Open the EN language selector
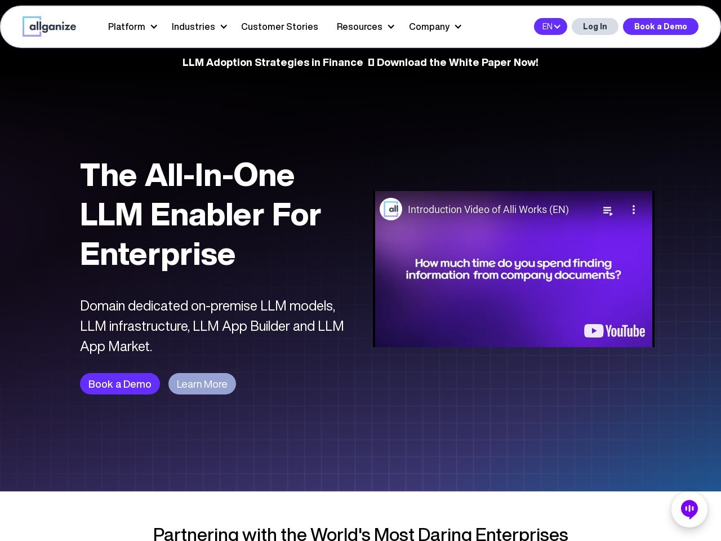721x541 pixels. pos(550,26)
